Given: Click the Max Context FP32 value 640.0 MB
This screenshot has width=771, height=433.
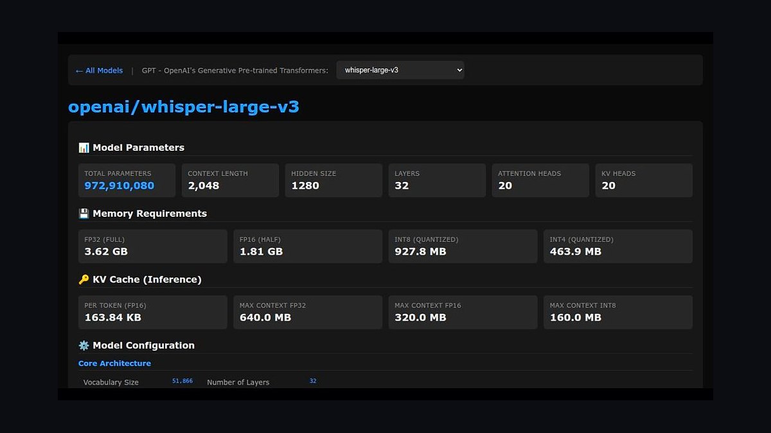Looking at the screenshot, I should [x=265, y=318].
